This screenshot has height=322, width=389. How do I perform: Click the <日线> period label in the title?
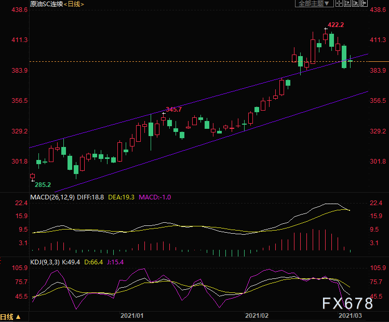tap(74, 4)
